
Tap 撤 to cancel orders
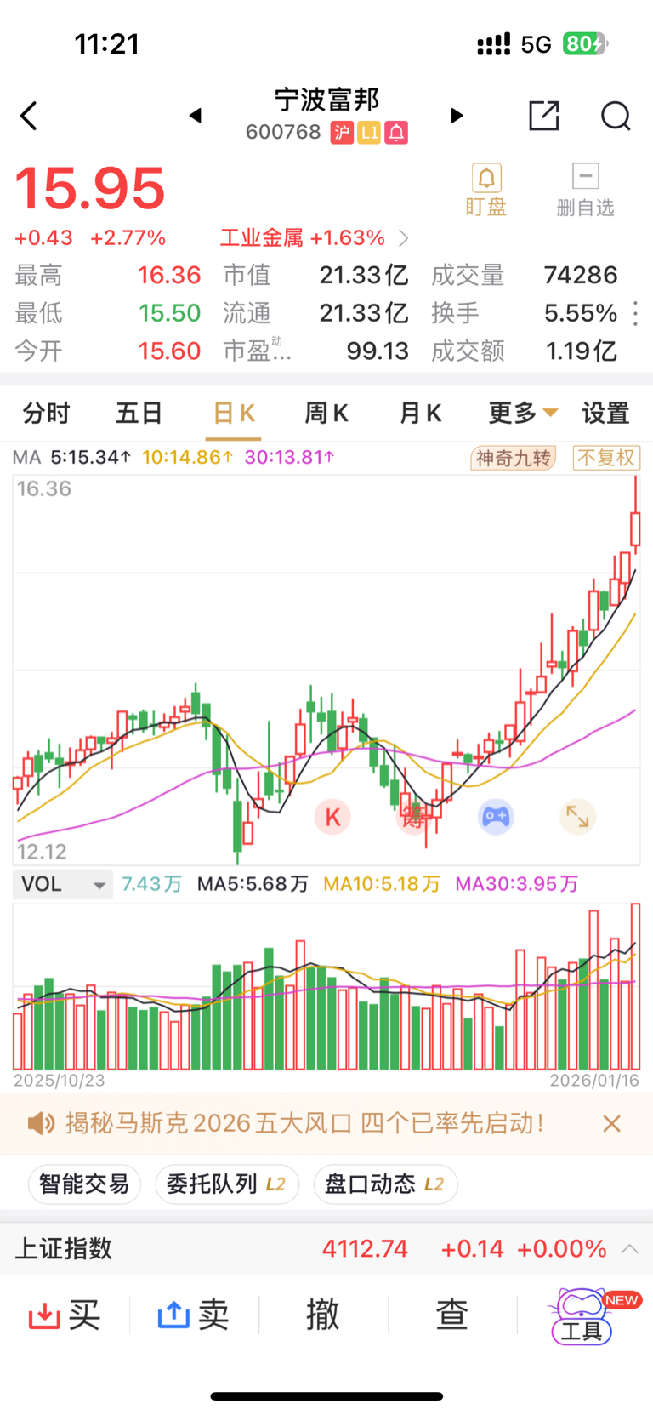click(322, 1315)
